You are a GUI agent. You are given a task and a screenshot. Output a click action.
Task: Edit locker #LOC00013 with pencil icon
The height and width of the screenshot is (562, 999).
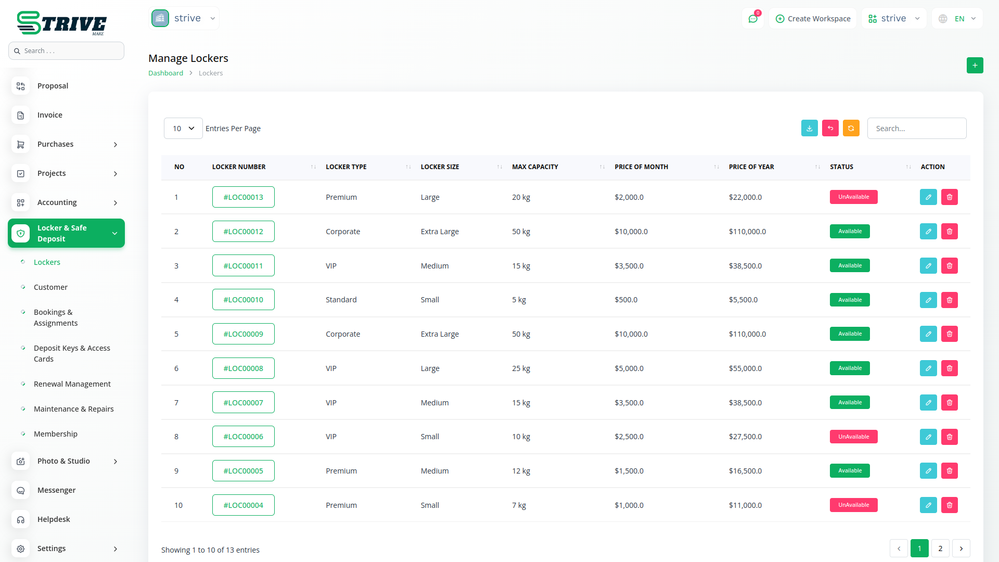(x=928, y=197)
